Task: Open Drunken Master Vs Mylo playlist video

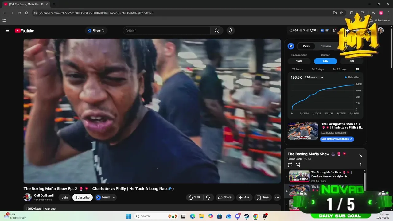Action: click(326, 176)
